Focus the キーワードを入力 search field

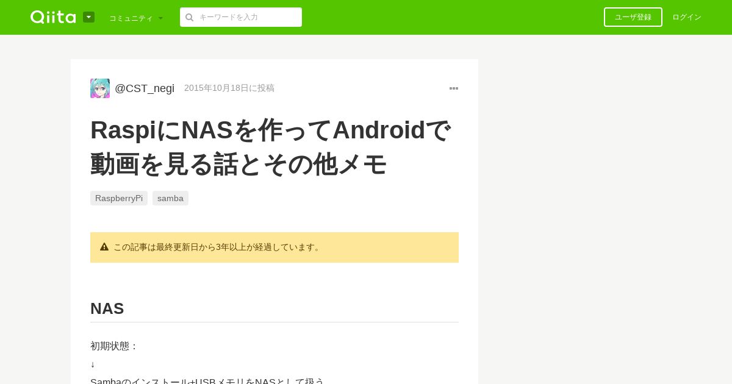click(241, 17)
